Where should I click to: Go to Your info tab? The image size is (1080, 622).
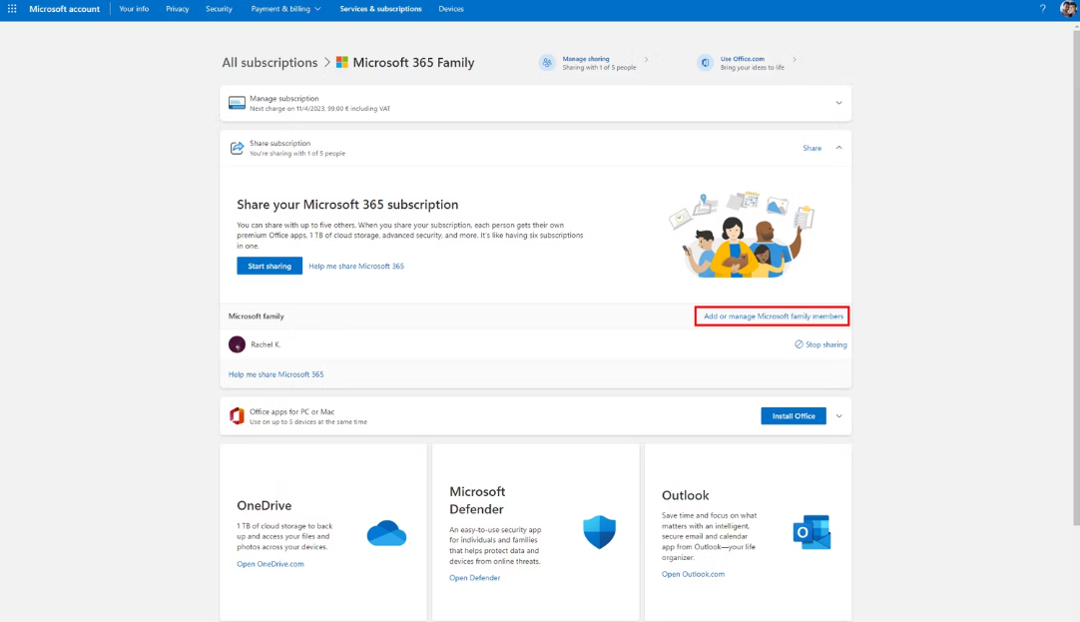click(x=134, y=9)
